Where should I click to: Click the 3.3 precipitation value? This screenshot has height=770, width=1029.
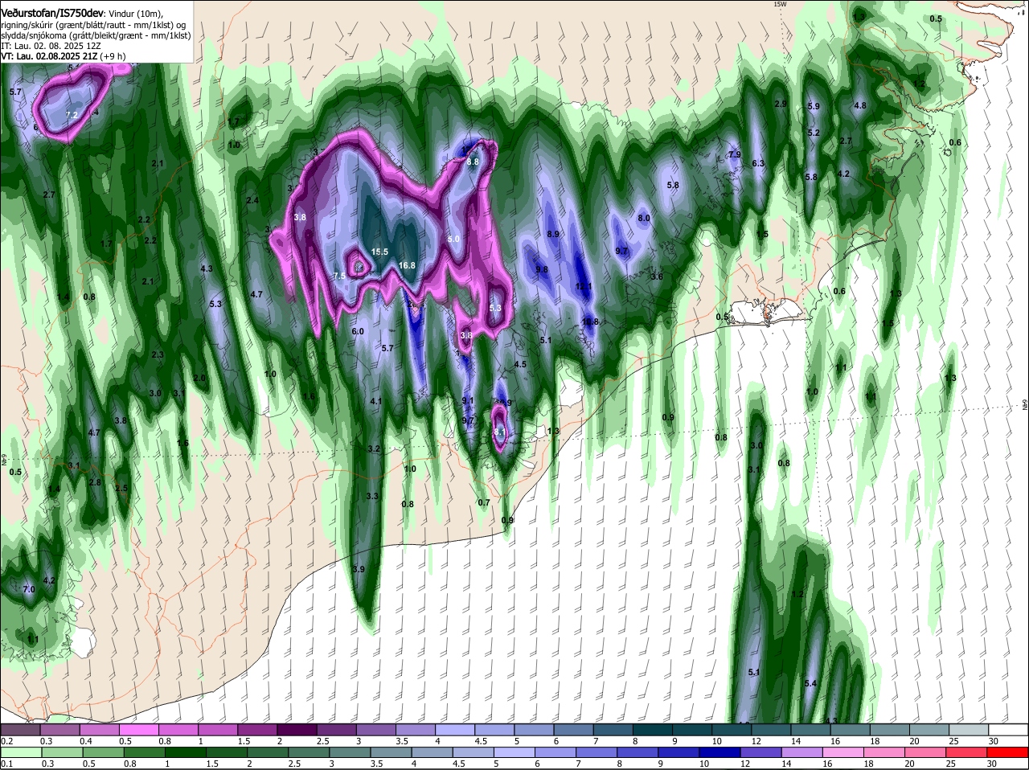(x=372, y=496)
